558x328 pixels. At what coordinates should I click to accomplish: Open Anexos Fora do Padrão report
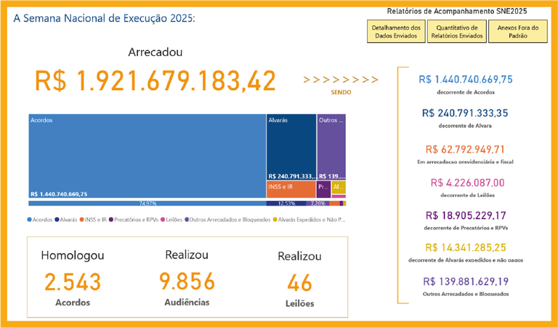pyautogui.click(x=517, y=32)
